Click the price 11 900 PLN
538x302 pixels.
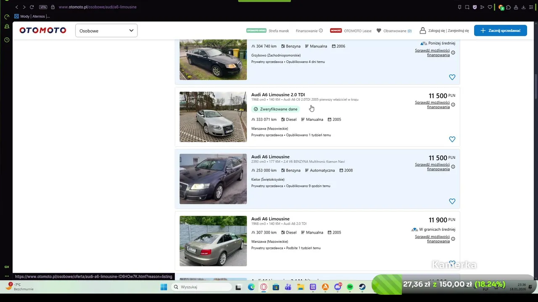(x=442, y=220)
